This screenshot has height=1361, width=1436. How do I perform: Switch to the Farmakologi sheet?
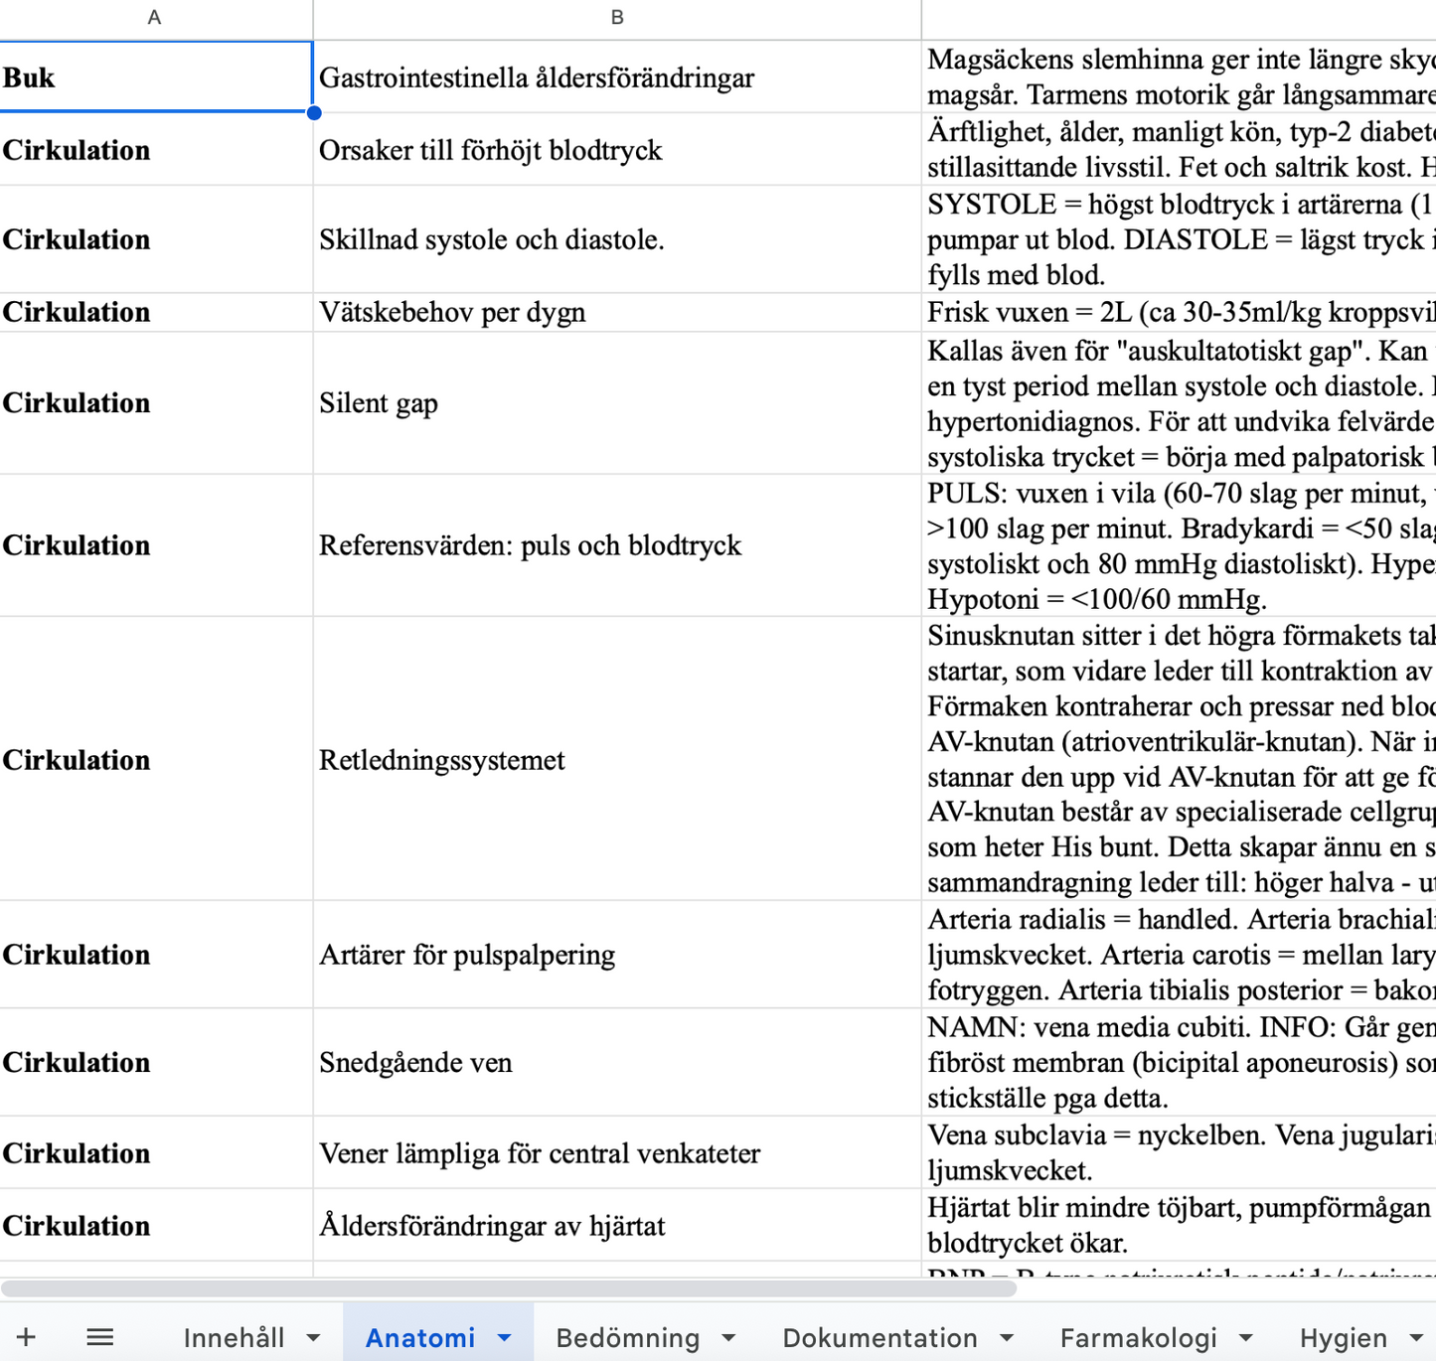1141,1337
